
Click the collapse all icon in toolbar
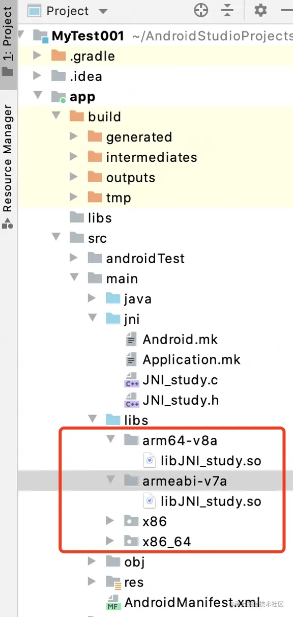point(227,10)
